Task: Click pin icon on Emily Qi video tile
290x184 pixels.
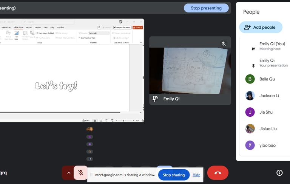Action: click(x=155, y=99)
